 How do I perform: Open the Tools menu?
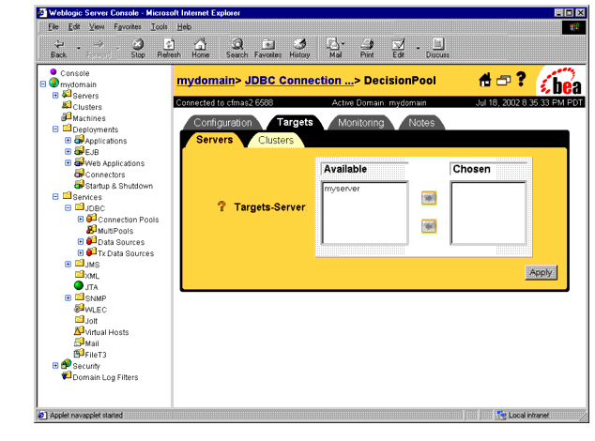tap(159, 27)
